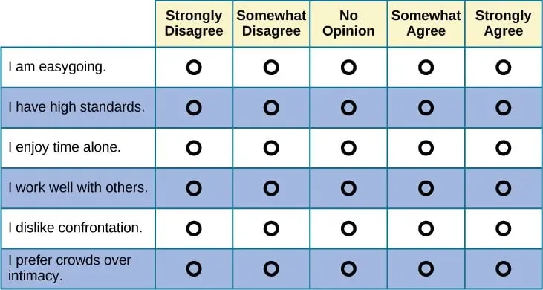Image resolution: width=543 pixels, height=290 pixels.
Task: Select Somewhat Agree for I enjoy time alone
Action: point(426,148)
